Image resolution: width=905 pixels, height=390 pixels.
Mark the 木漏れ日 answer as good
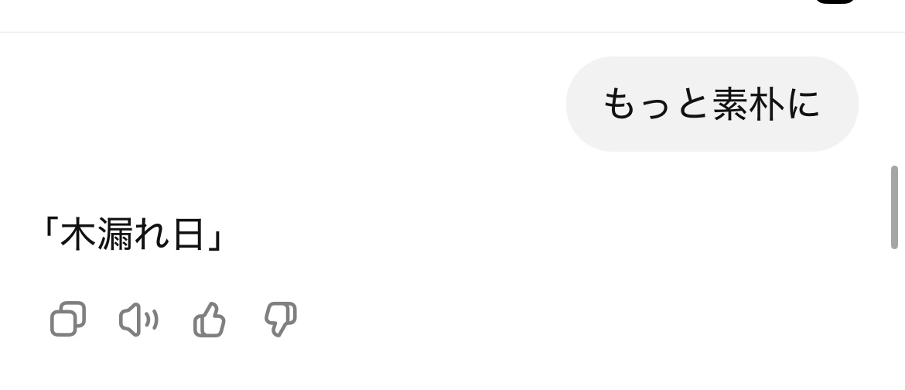coord(209,320)
